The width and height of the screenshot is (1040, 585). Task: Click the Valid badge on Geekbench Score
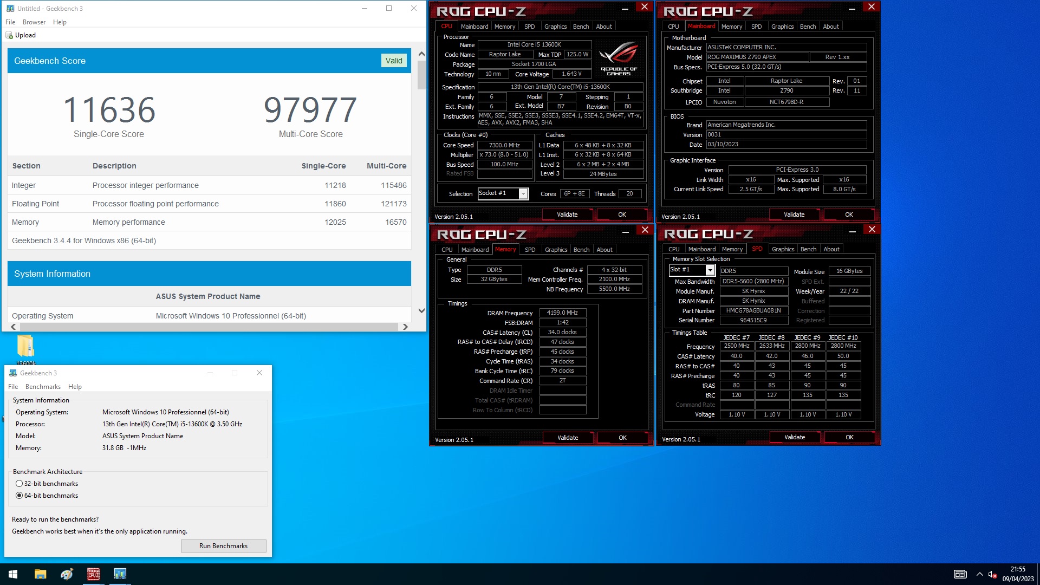394,61
